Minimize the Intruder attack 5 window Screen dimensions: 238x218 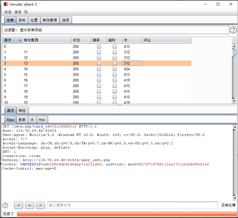point(205,4)
